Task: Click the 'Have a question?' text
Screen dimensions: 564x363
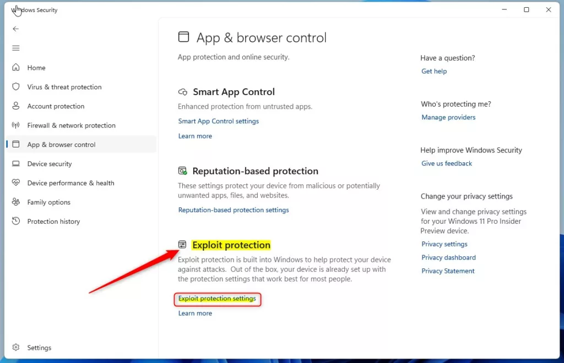Action: (448, 58)
